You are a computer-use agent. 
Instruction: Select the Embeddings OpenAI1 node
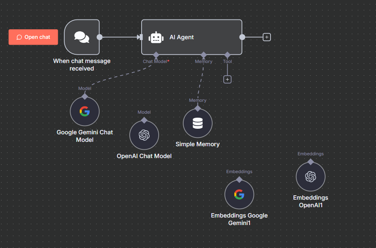pos(311,177)
